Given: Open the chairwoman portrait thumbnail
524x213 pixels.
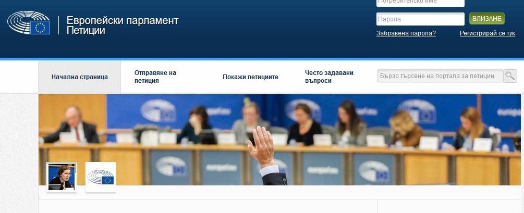Looking at the screenshot, I should coord(62,177).
